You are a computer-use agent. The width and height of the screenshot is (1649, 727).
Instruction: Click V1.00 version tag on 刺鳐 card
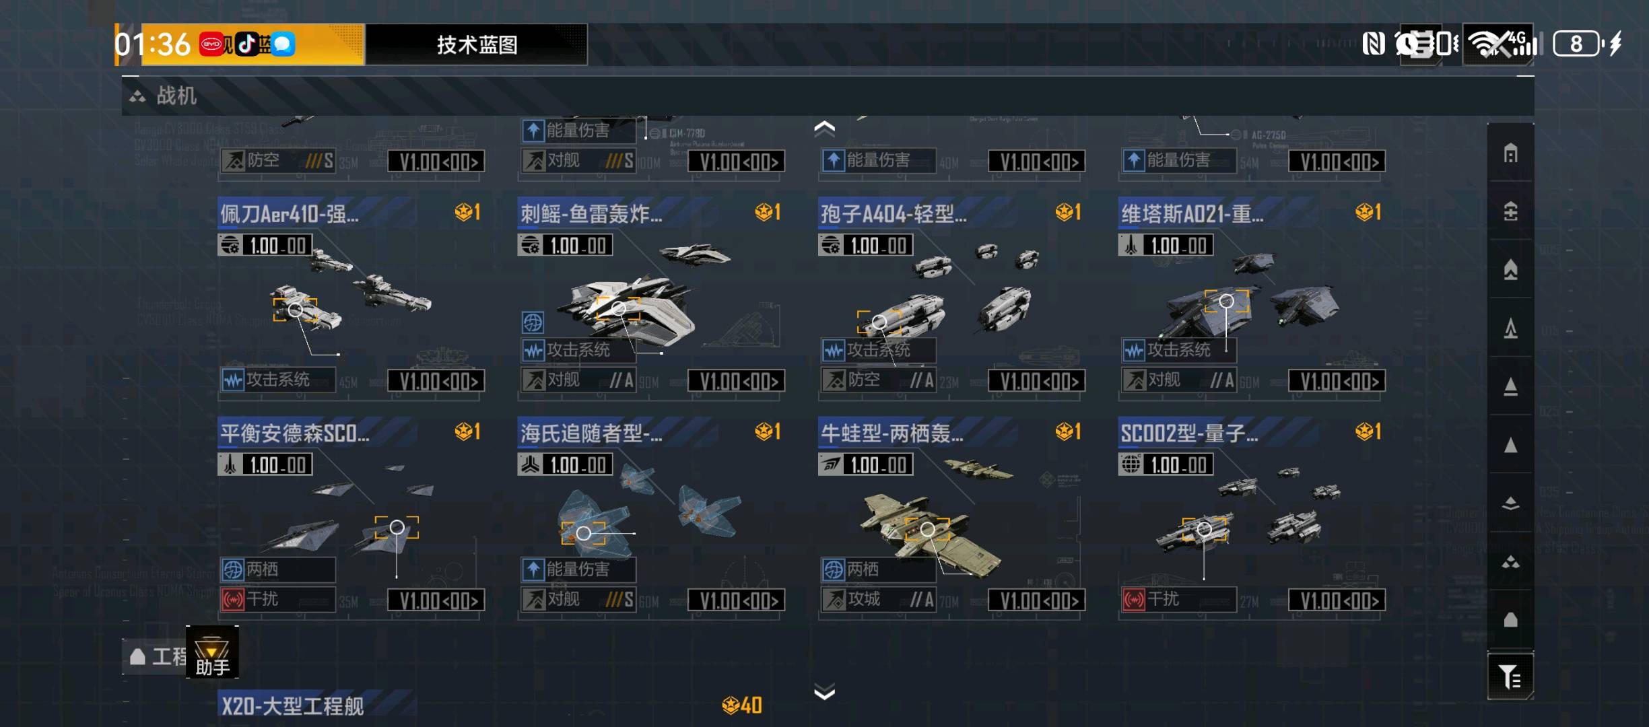coord(736,382)
